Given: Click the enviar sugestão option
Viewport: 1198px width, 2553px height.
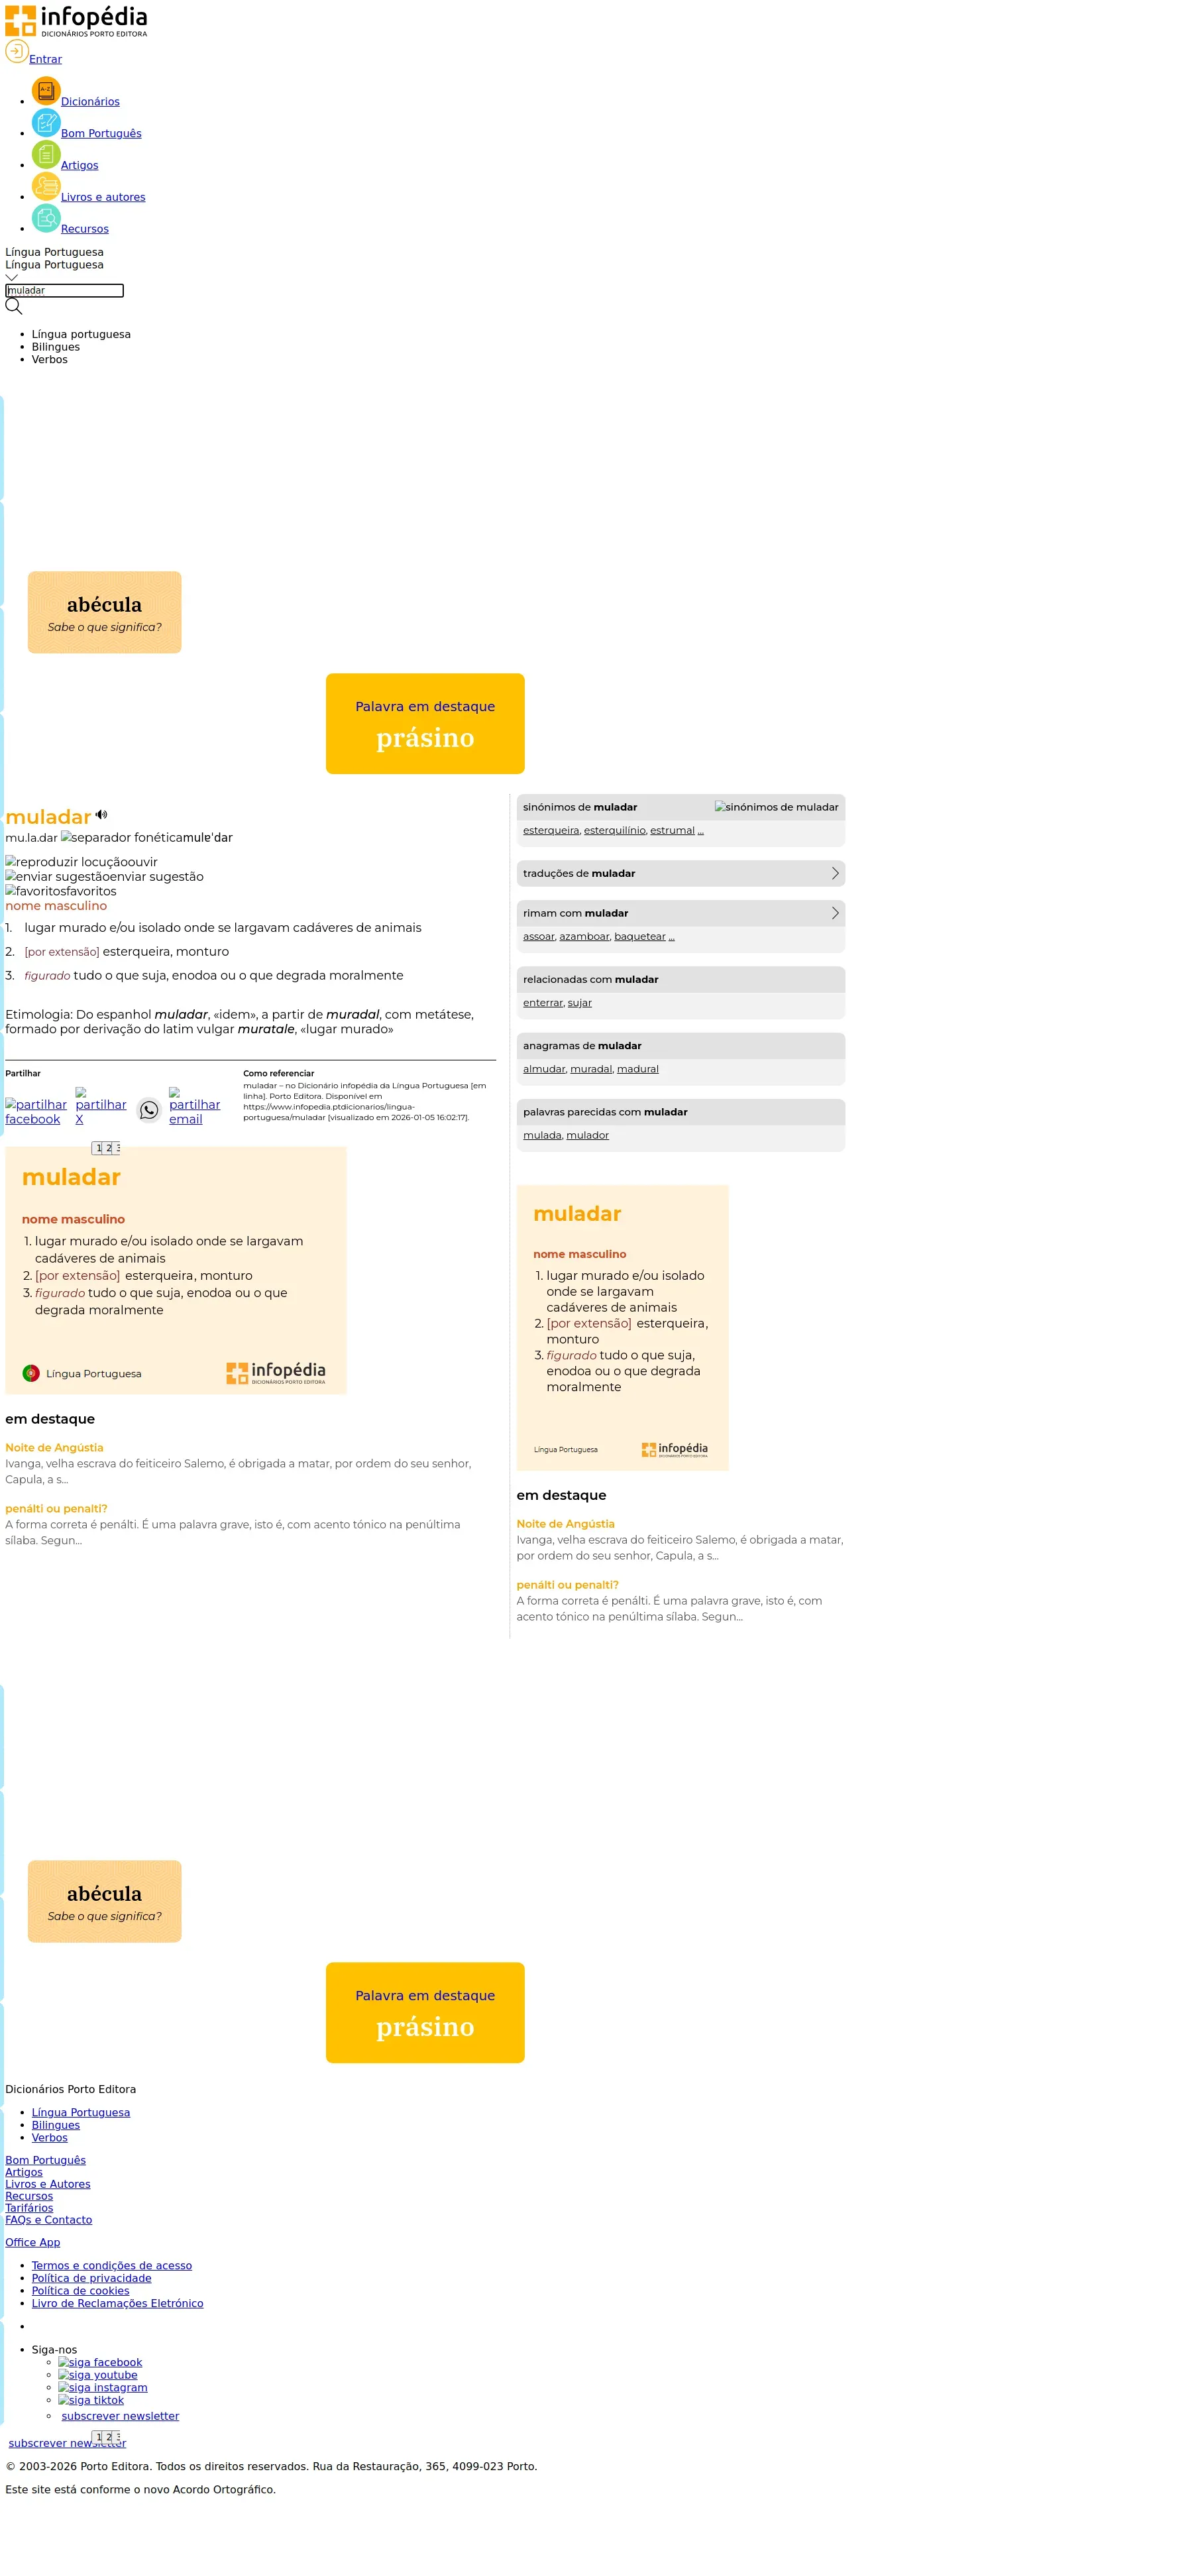Looking at the screenshot, I should pos(104,876).
